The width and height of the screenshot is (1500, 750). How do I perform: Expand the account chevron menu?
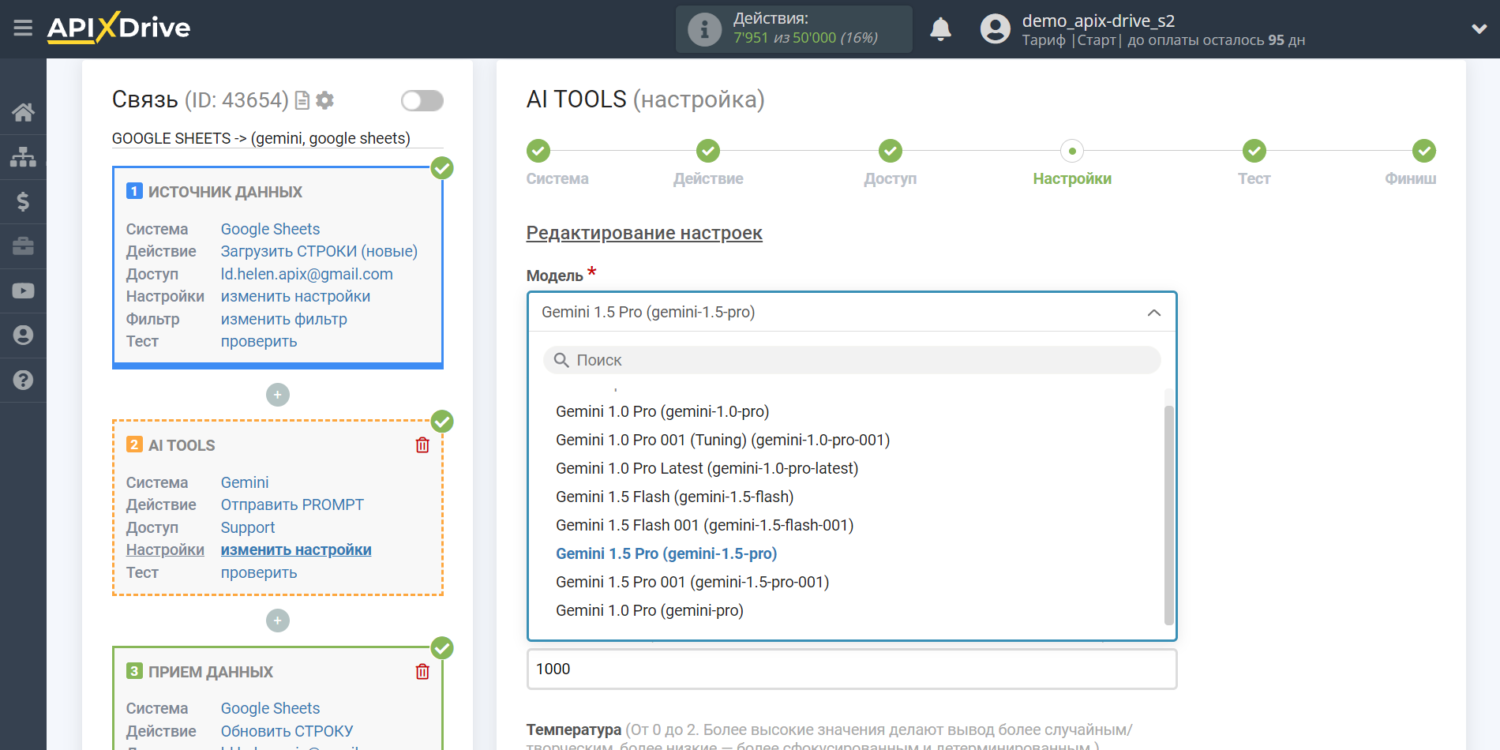(x=1479, y=29)
